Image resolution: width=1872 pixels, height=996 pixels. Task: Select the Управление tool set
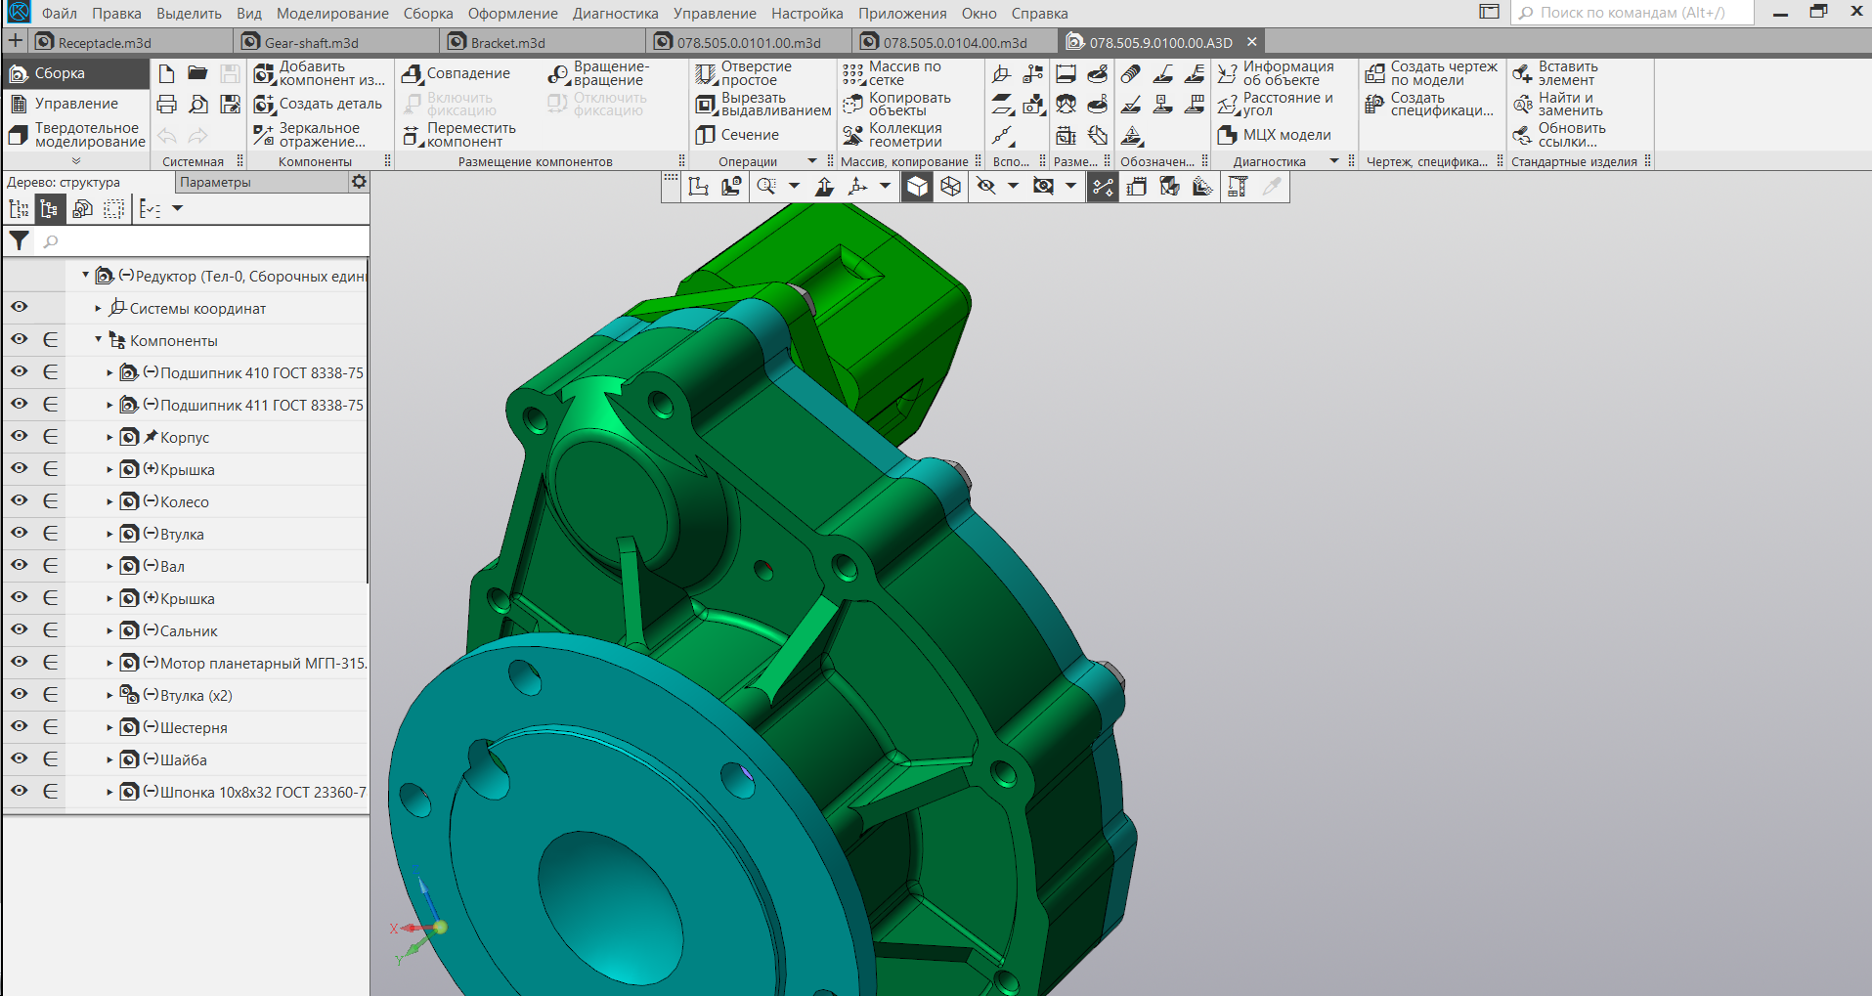point(76,104)
